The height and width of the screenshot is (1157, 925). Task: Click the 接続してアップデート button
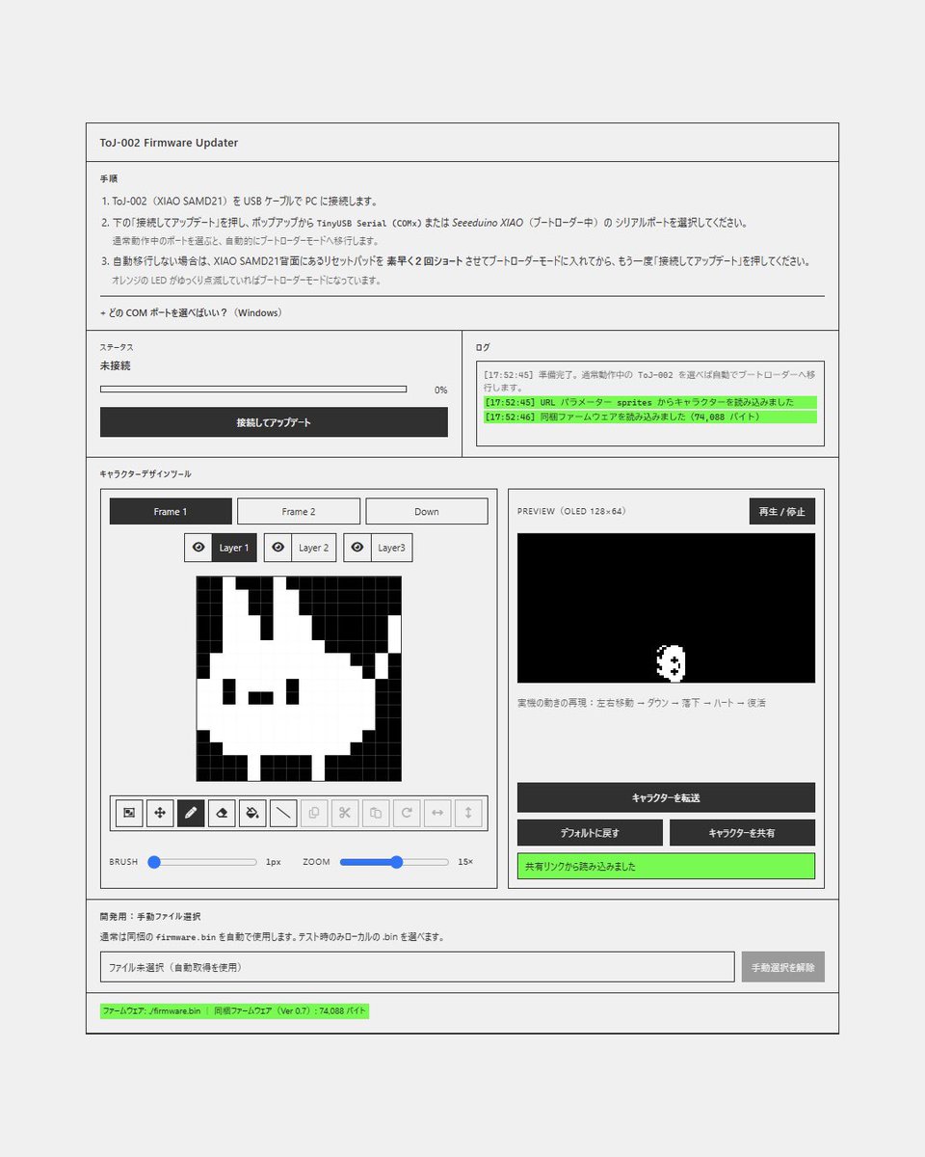coord(274,422)
